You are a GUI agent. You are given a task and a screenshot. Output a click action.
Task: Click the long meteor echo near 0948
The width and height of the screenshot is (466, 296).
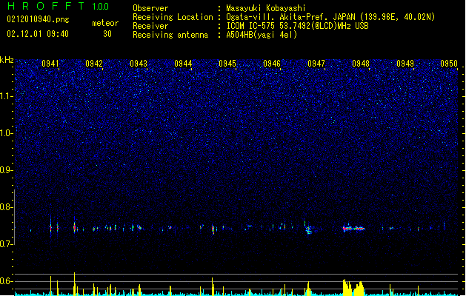(353, 229)
